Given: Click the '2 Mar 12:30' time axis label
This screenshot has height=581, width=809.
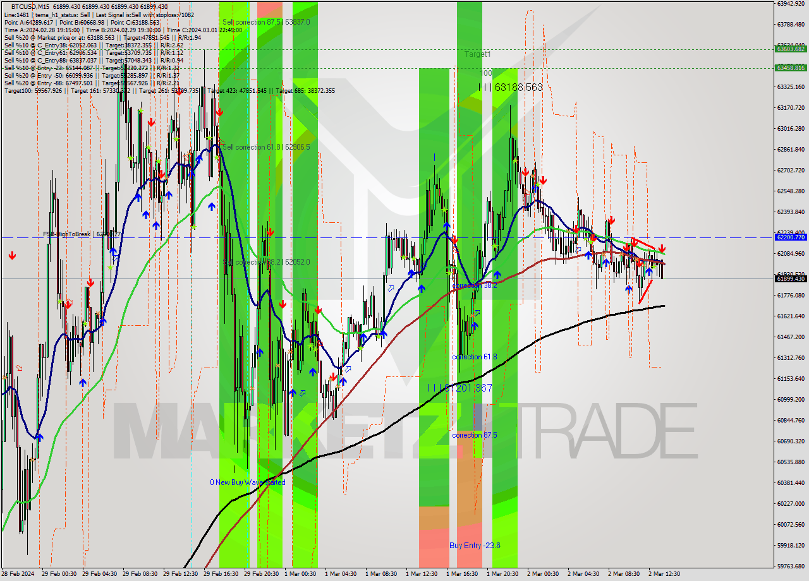Looking at the screenshot, I should 664,574.
